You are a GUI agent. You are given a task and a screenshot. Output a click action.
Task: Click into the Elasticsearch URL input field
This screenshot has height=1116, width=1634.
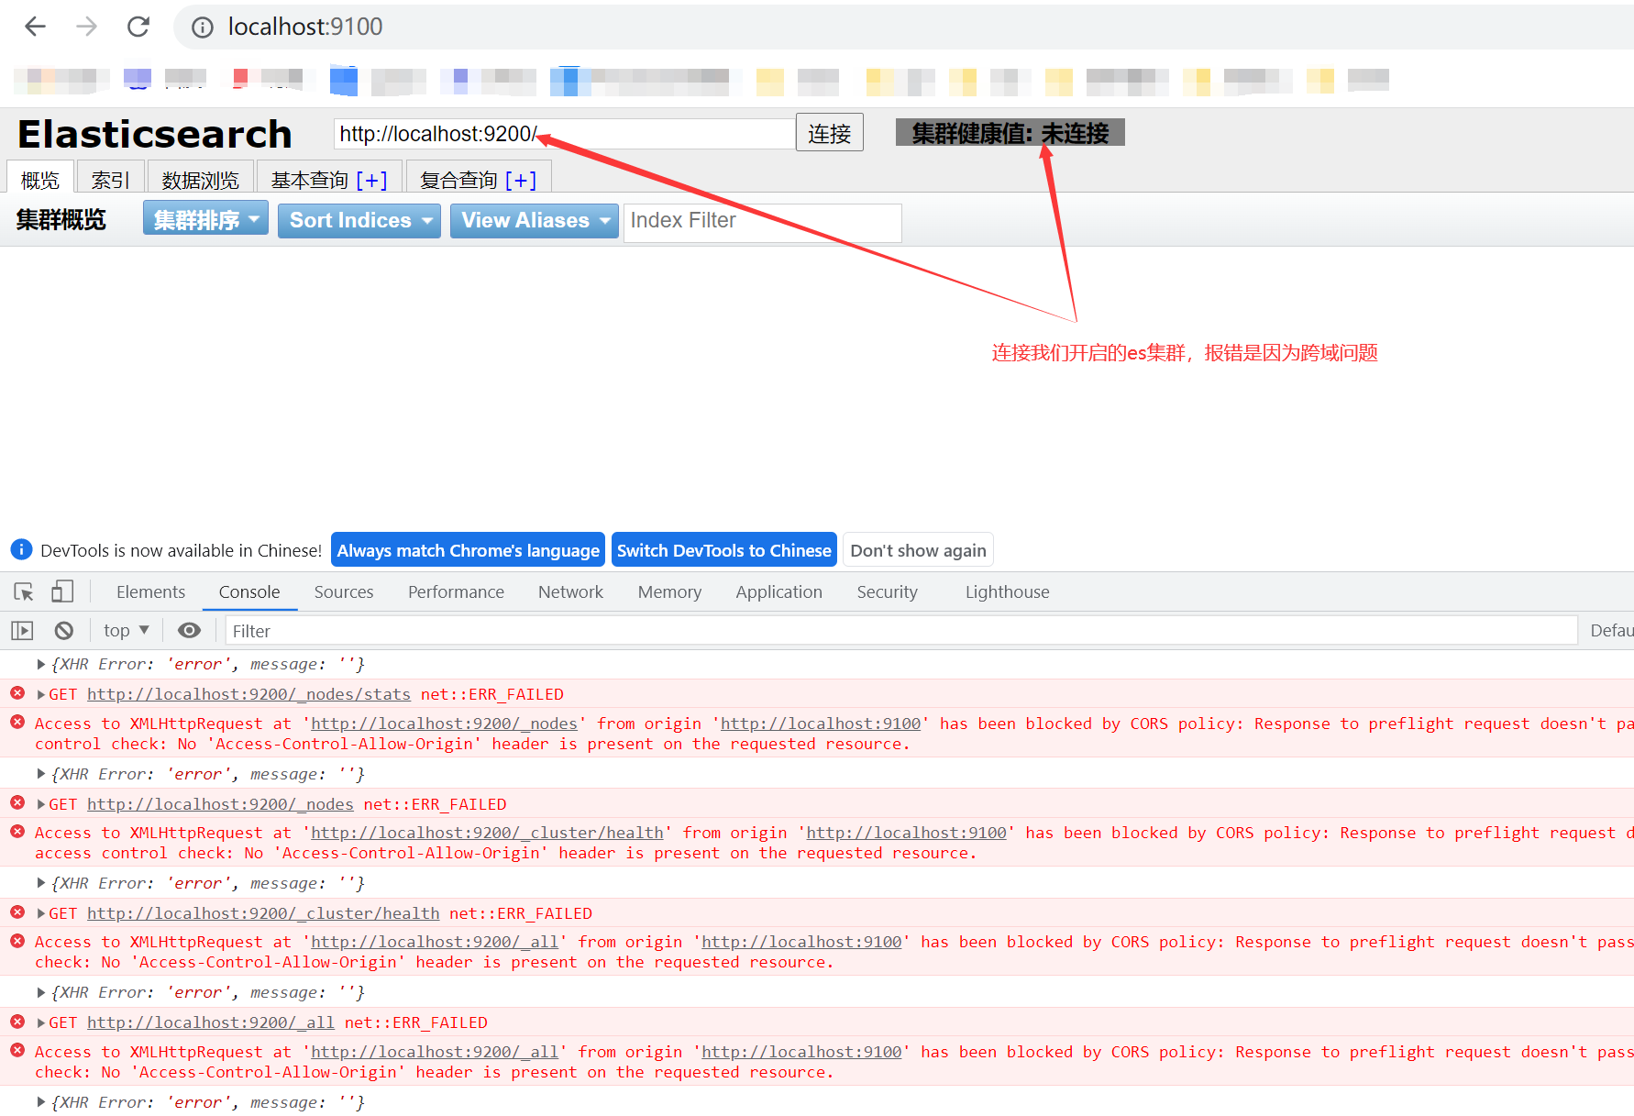point(564,133)
